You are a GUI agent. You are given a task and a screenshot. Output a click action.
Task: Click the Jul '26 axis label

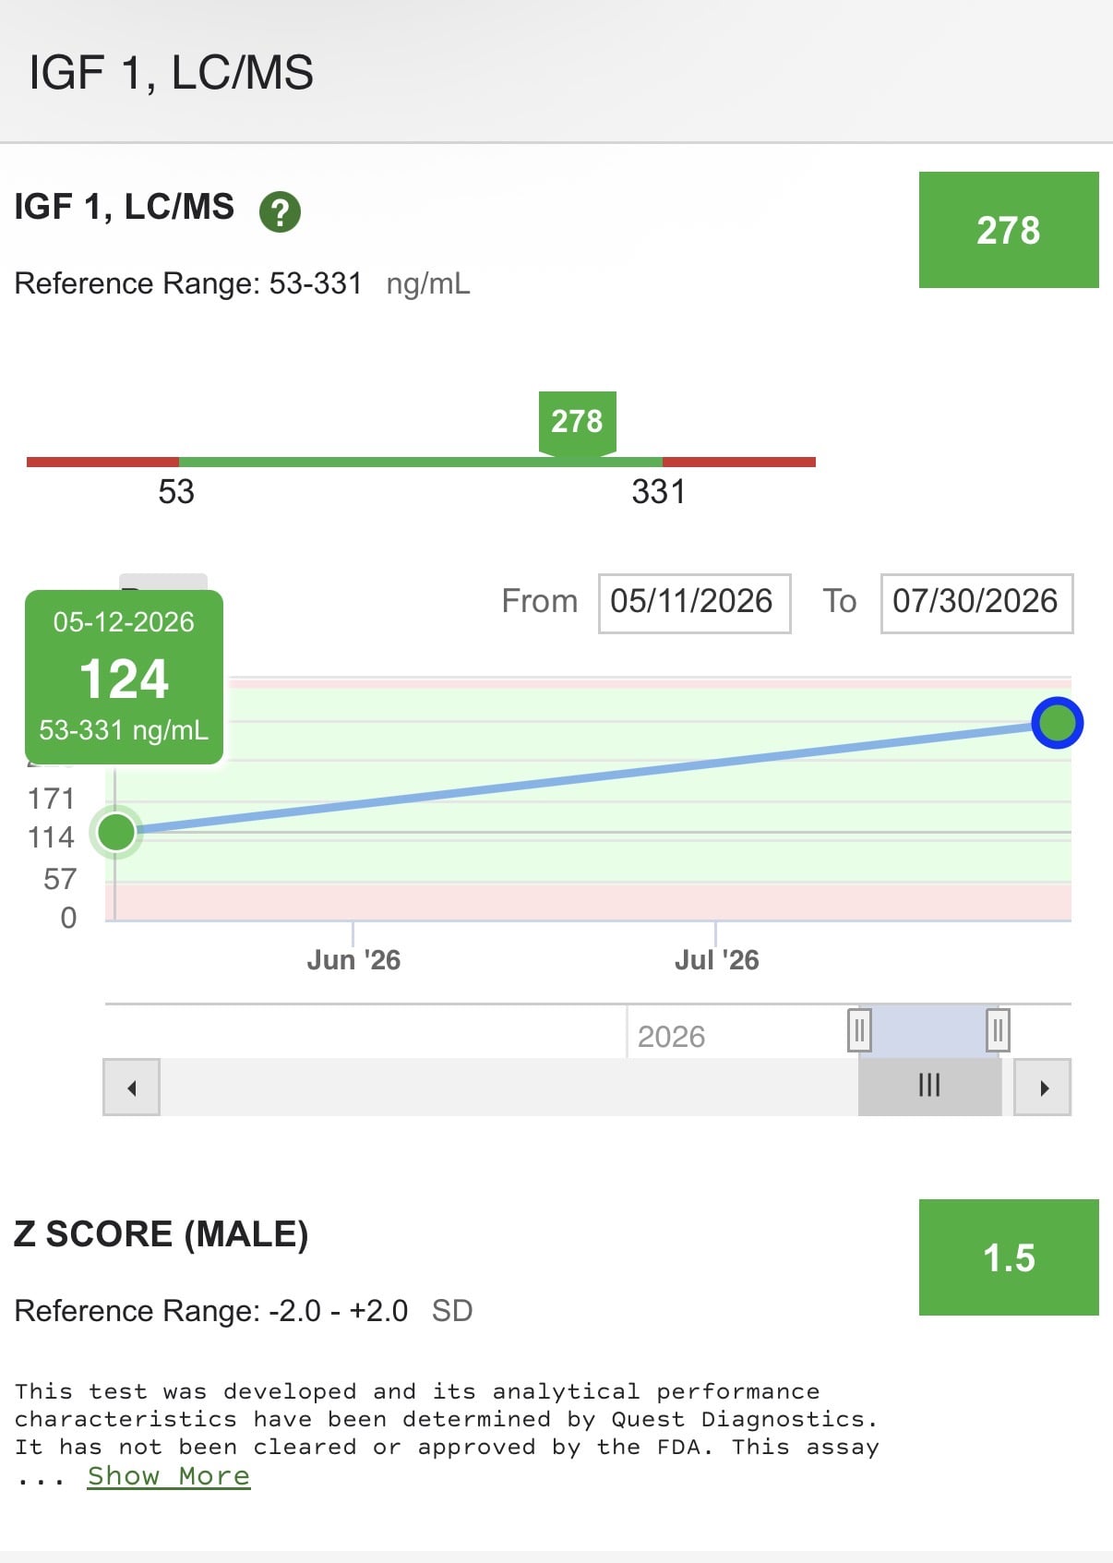pyautogui.click(x=716, y=960)
